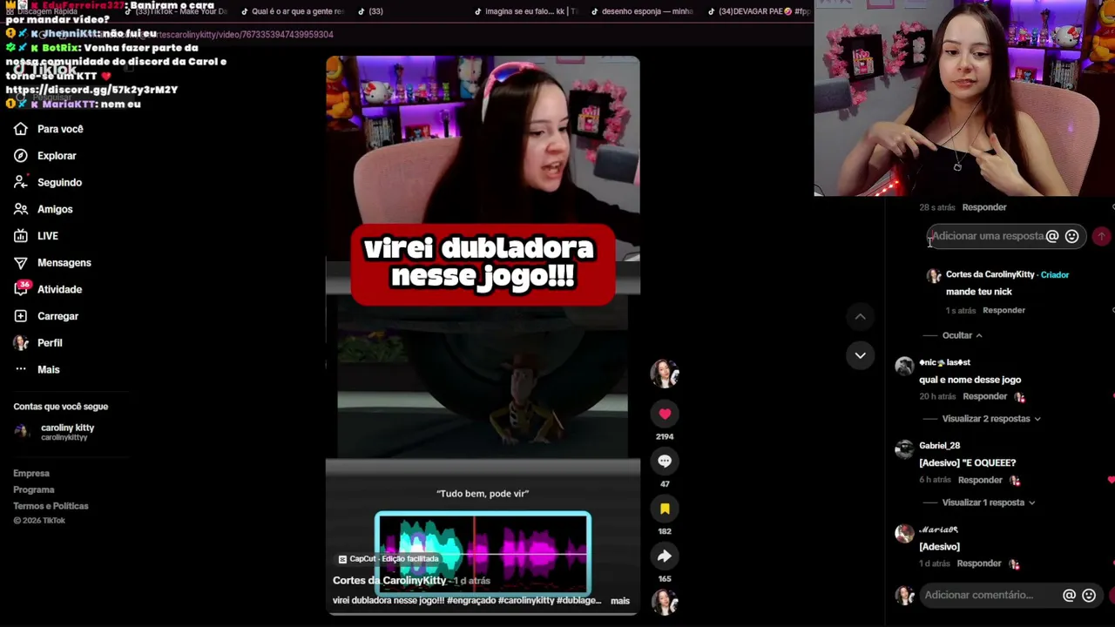Open comments via the speech bubble icon
This screenshot has width=1115, height=627.
tap(665, 461)
